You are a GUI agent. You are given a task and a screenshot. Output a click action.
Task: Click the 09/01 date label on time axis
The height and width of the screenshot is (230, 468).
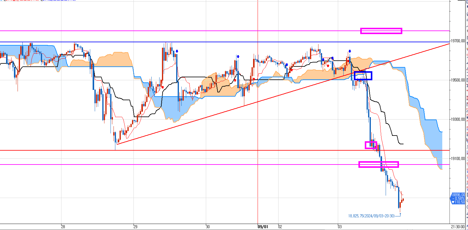coord(262,227)
